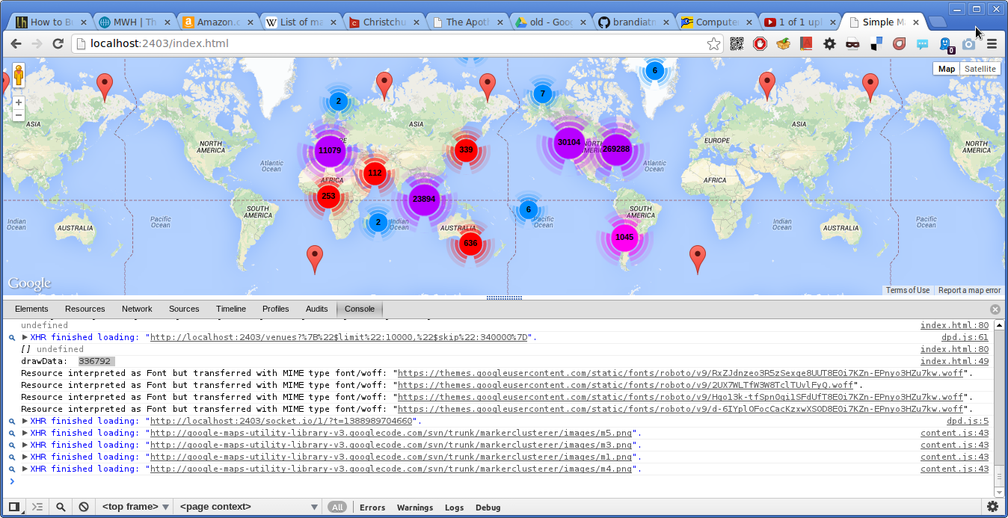The height and width of the screenshot is (518, 1008).
Task: Filter console to Logs
Action: pyautogui.click(x=455, y=508)
